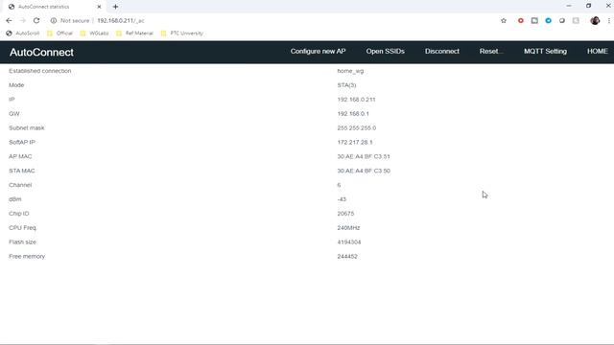Click the Not secure info icon
Viewport: 614px width, 345px height.
[54, 21]
